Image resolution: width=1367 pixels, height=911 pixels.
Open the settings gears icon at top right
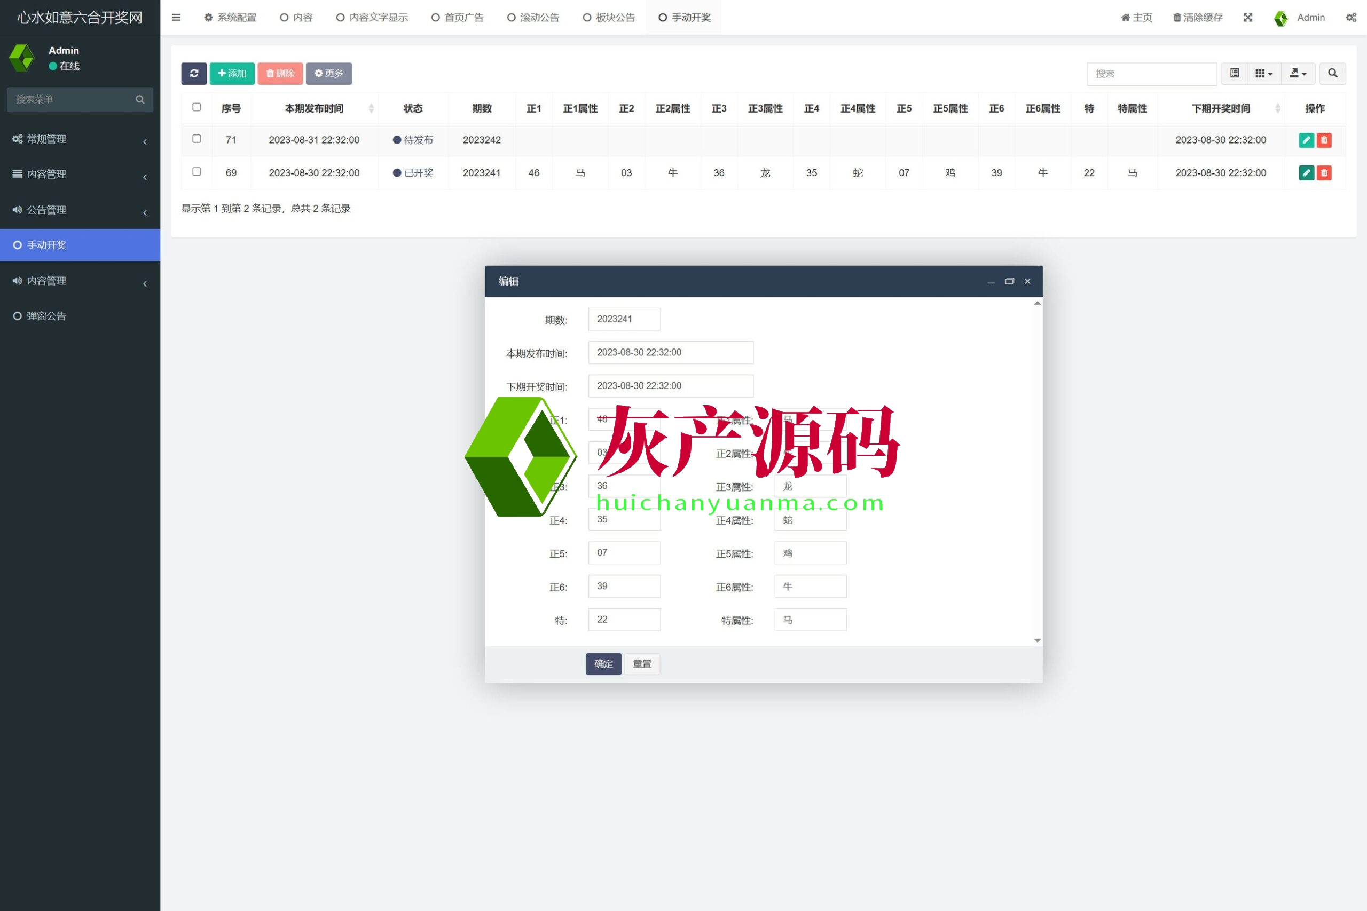1351,18
